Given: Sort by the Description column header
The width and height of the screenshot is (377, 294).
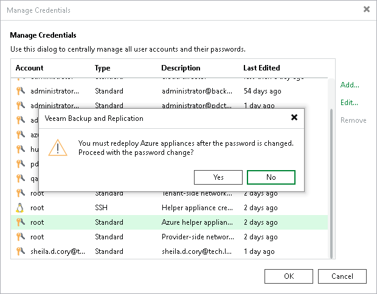Looking at the screenshot, I should (181, 68).
